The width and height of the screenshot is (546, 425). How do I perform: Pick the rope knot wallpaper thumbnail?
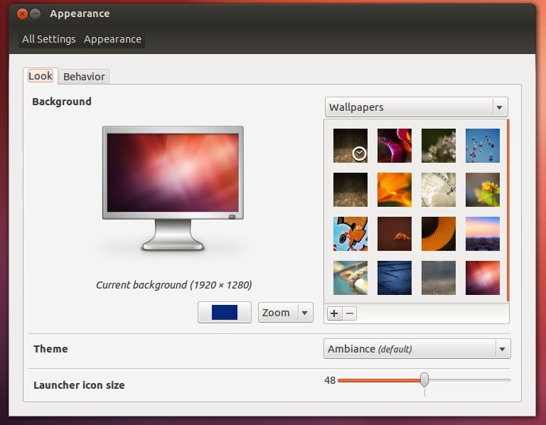(x=350, y=278)
